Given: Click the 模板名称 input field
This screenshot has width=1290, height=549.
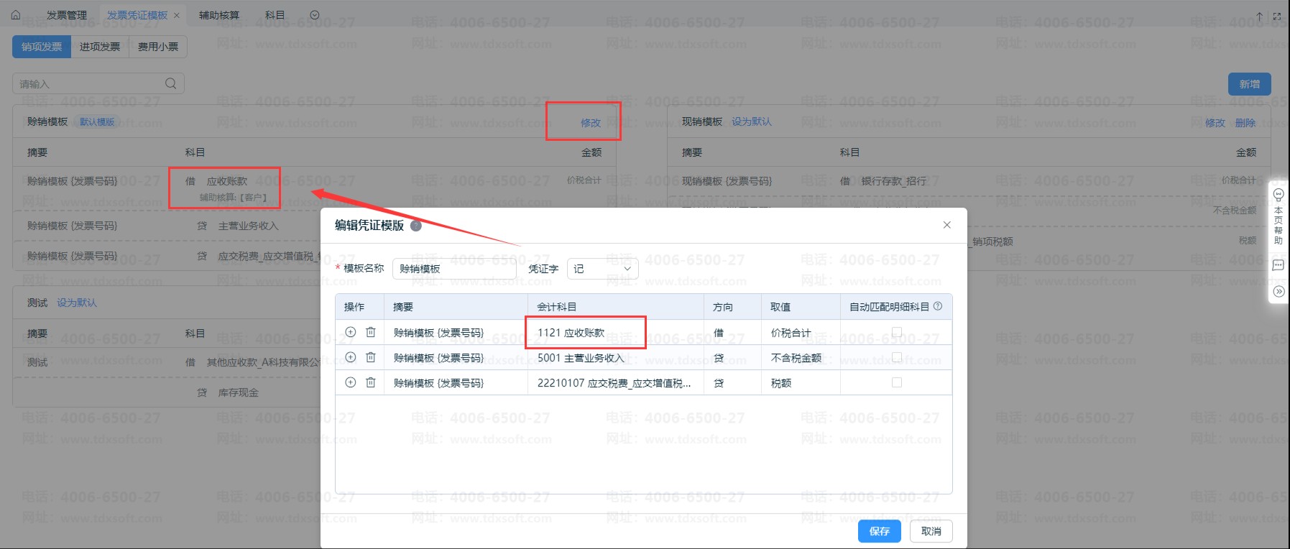Looking at the screenshot, I should 453,269.
